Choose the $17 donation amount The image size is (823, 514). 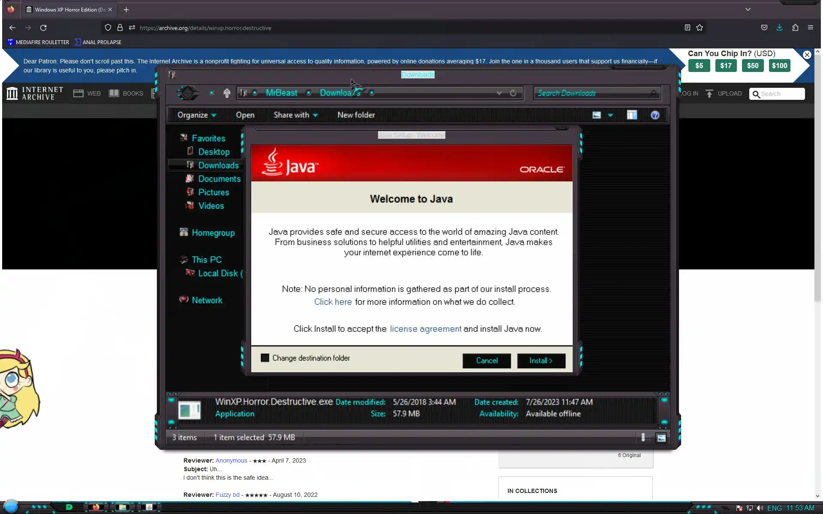tap(726, 66)
